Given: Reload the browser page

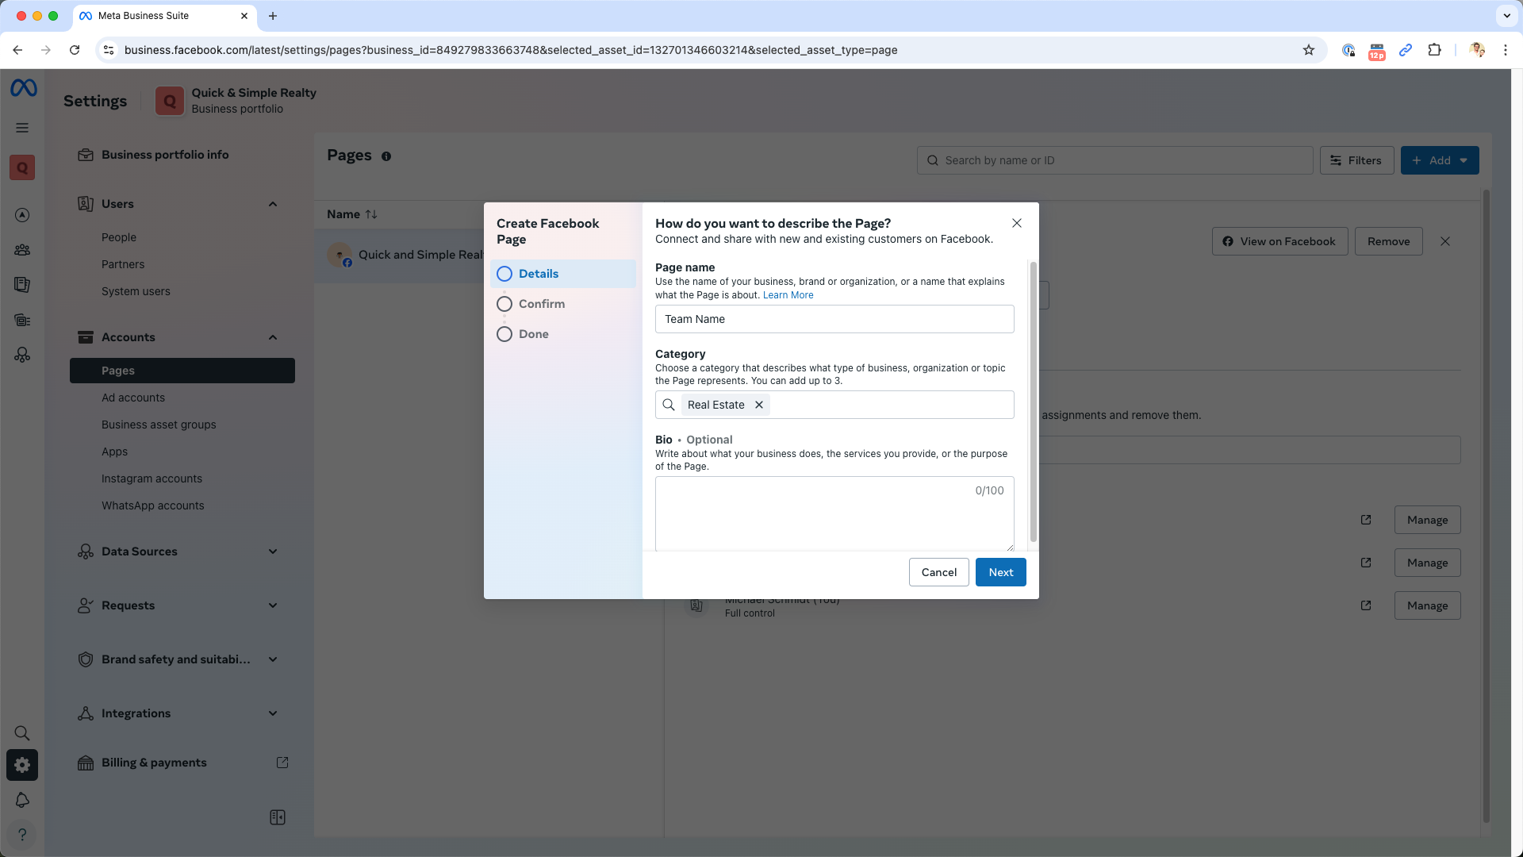Looking at the screenshot, I should coord(75,50).
